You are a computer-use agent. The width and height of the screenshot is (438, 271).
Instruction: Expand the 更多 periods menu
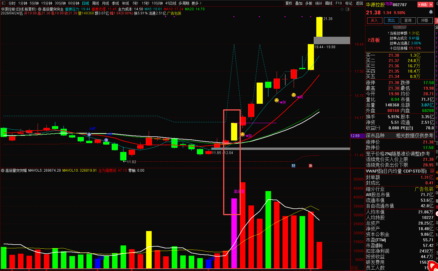coord(196,3)
